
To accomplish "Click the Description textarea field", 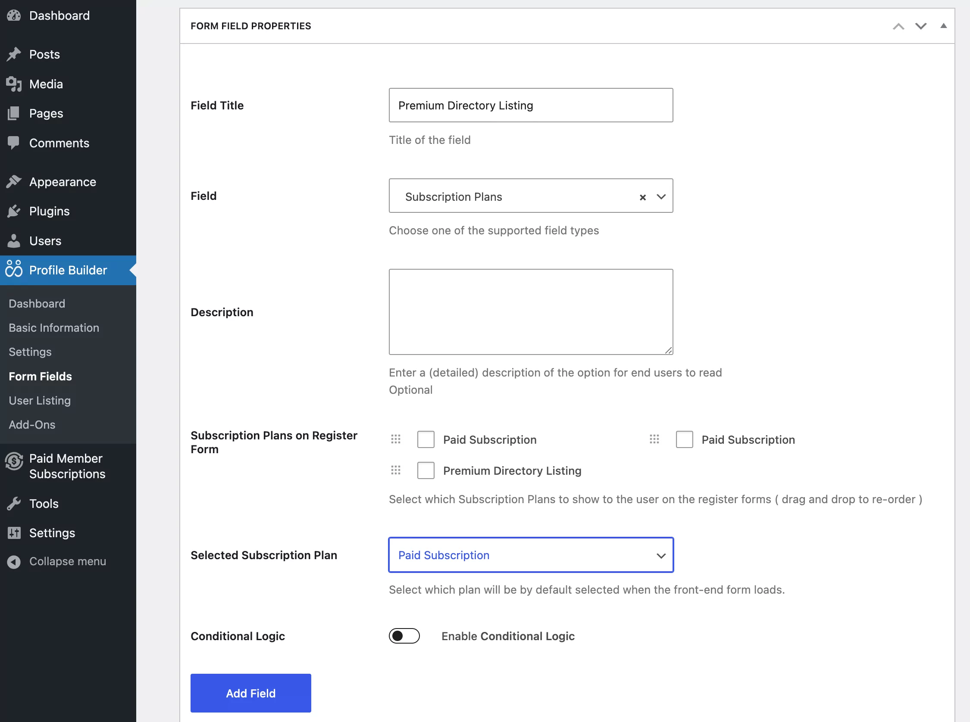I will 531,312.
